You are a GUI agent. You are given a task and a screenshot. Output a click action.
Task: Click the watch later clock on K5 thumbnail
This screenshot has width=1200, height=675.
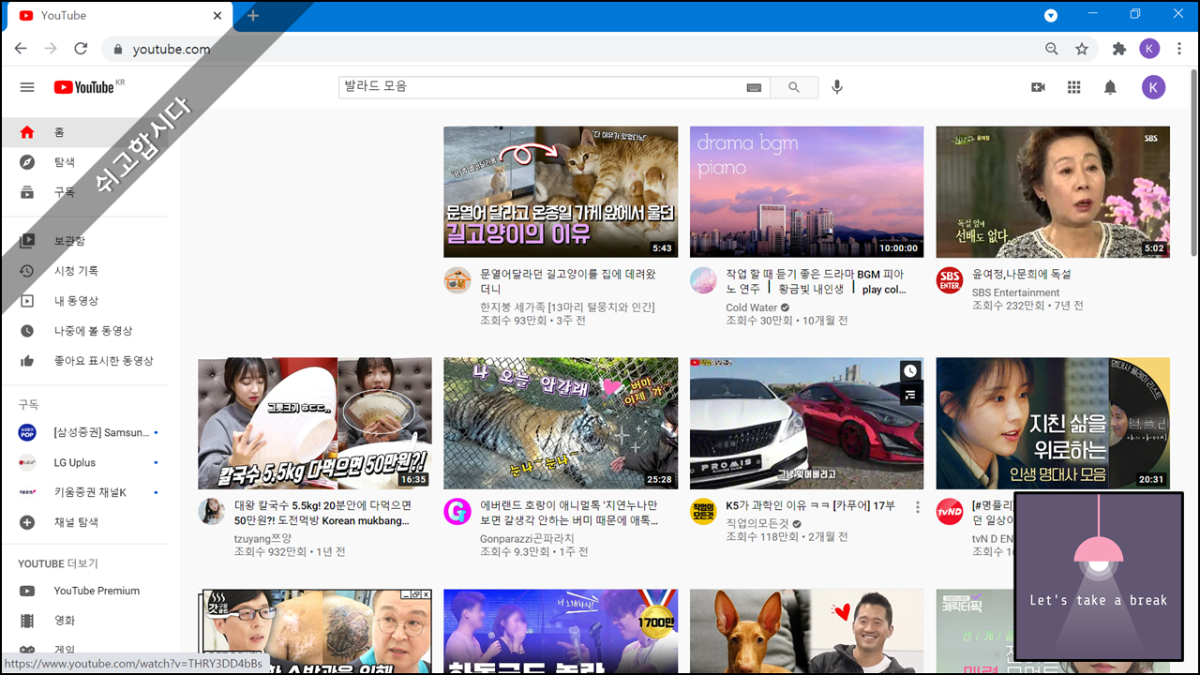[x=910, y=371]
